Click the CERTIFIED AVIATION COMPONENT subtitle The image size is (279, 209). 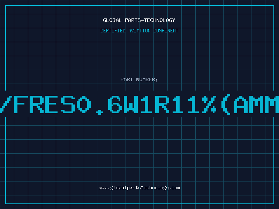pos(139,31)
